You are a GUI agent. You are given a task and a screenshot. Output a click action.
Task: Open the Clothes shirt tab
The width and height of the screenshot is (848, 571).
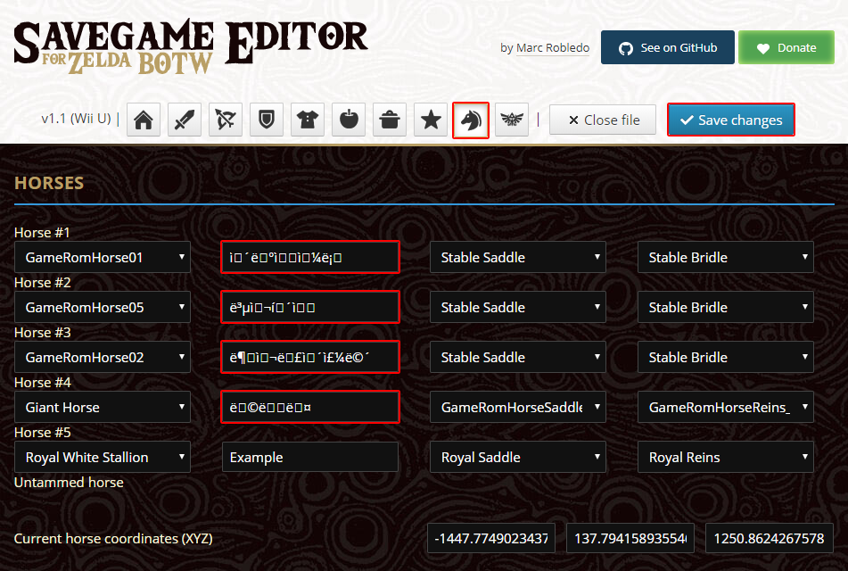308,120
